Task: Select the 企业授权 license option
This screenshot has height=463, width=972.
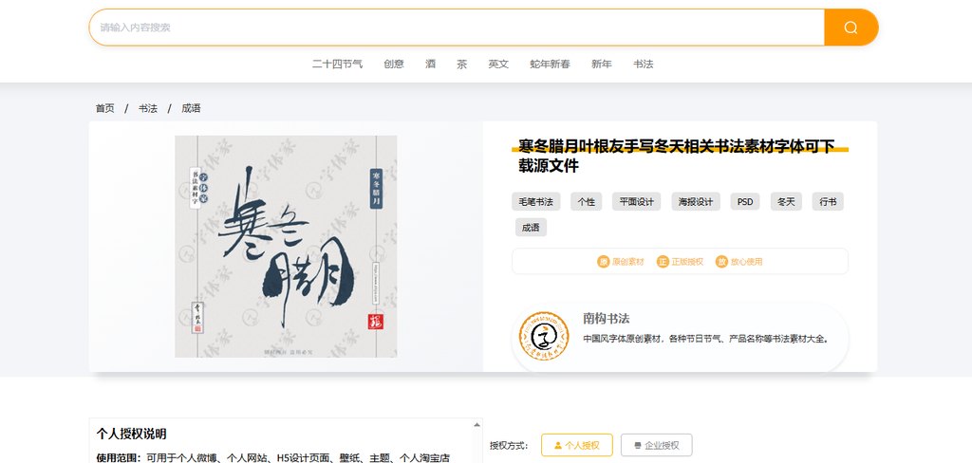Action: [x=657, y=445]
